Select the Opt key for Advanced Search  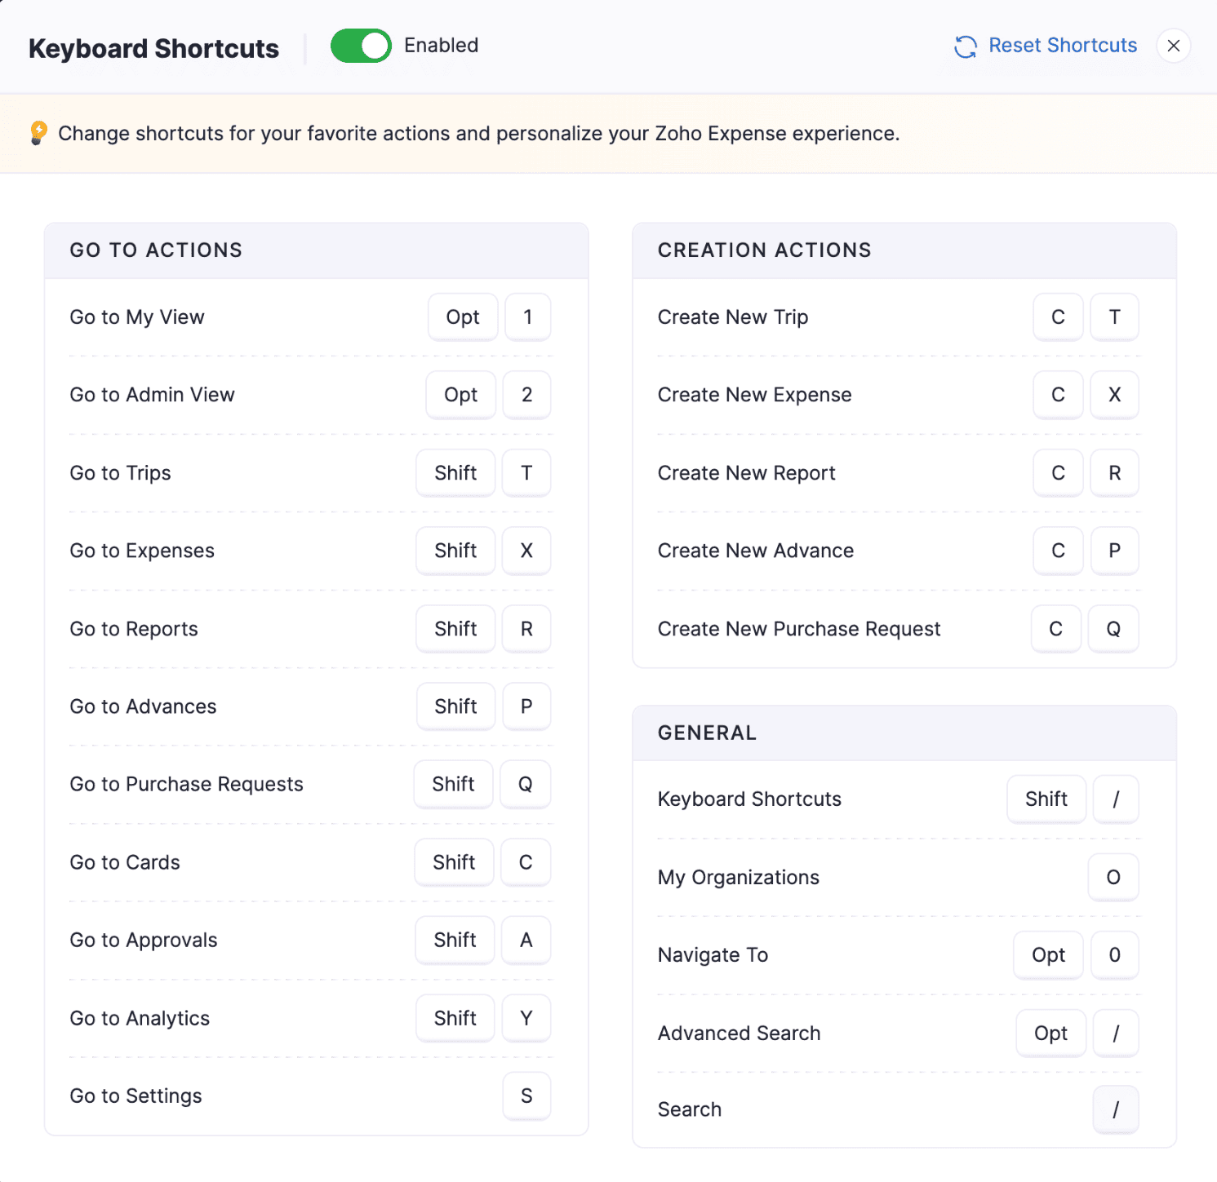tap(1050, 1034)
